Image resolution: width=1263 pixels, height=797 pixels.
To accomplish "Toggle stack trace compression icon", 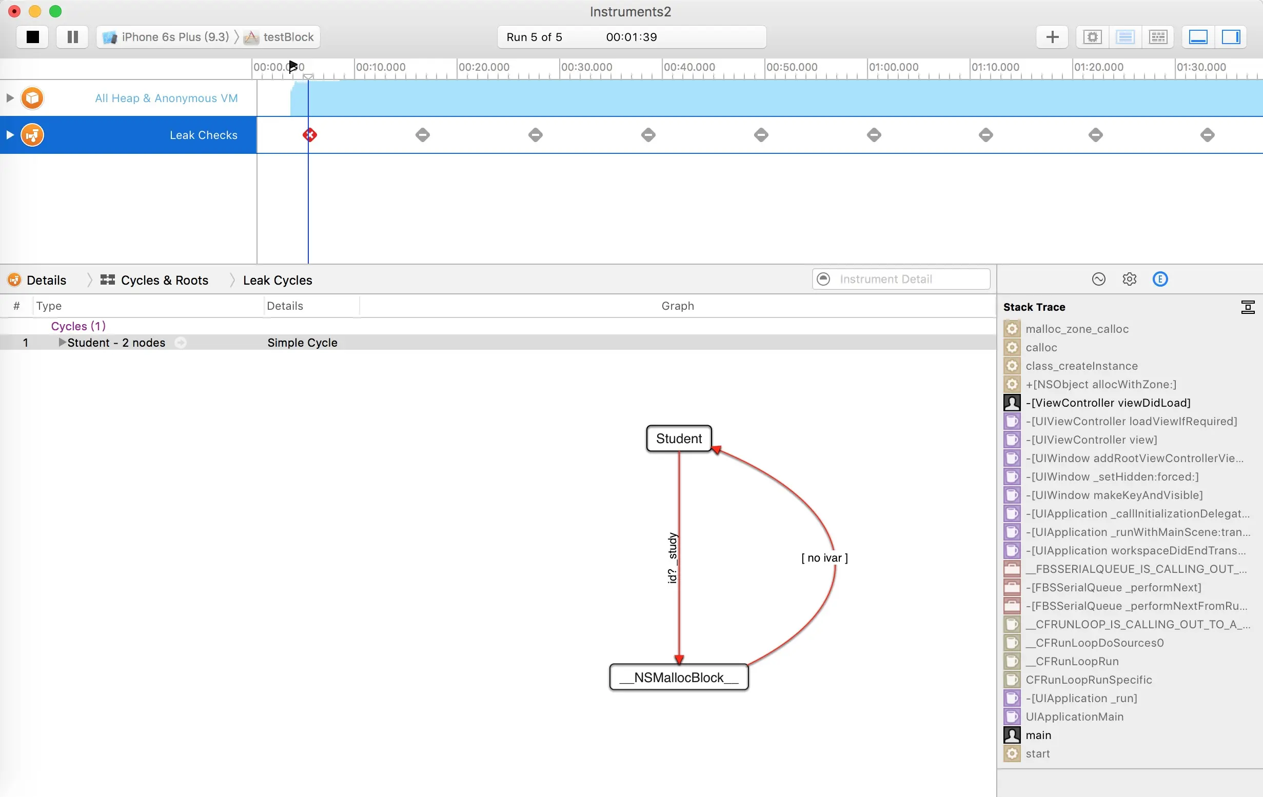I will (1248, 307).
